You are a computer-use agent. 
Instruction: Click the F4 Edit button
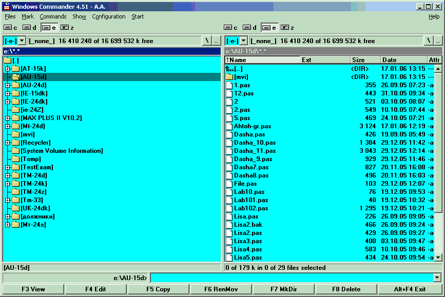point(95,289)
